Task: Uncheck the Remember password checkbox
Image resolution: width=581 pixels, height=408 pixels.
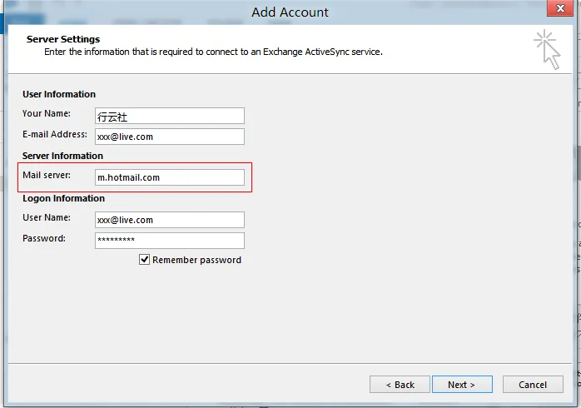Action: pyautogui.click(x=145, y=260)
